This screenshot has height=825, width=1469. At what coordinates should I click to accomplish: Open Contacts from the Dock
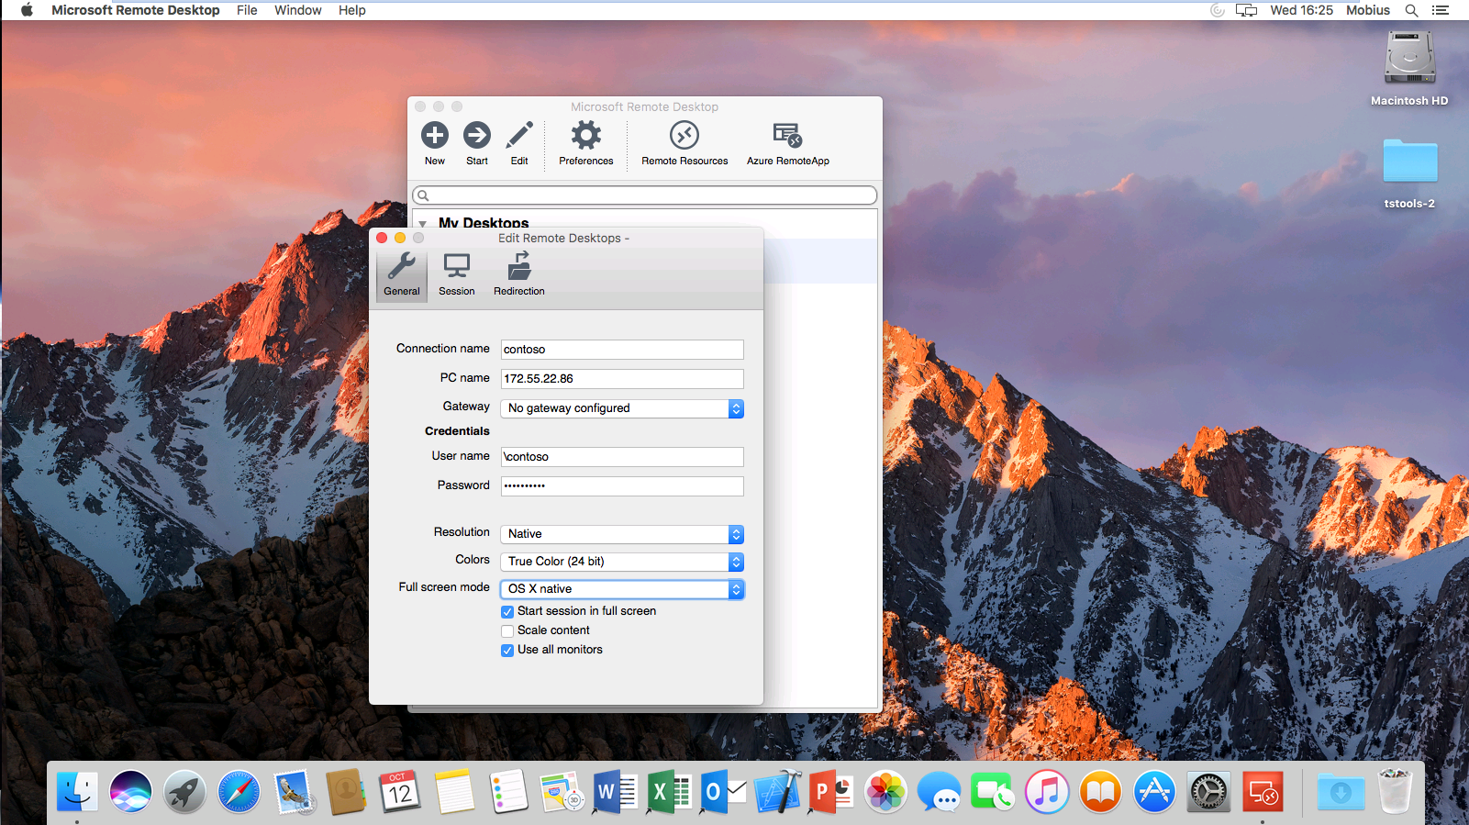346,791
